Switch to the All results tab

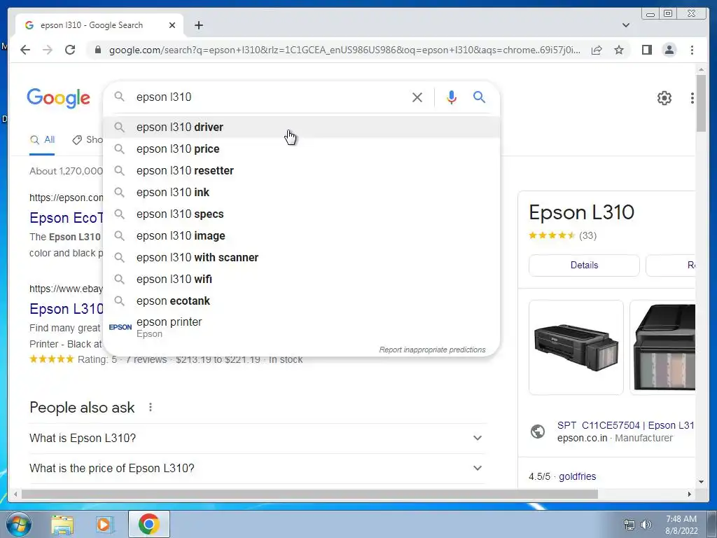point(43,140)
